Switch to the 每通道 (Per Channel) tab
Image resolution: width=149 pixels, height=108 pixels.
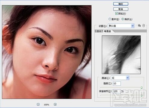pos(107,31)
